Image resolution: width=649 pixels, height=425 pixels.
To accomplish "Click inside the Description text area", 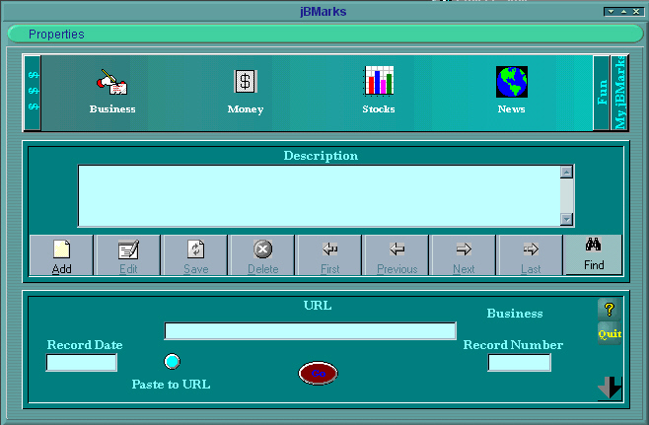I will pos(320,196).
